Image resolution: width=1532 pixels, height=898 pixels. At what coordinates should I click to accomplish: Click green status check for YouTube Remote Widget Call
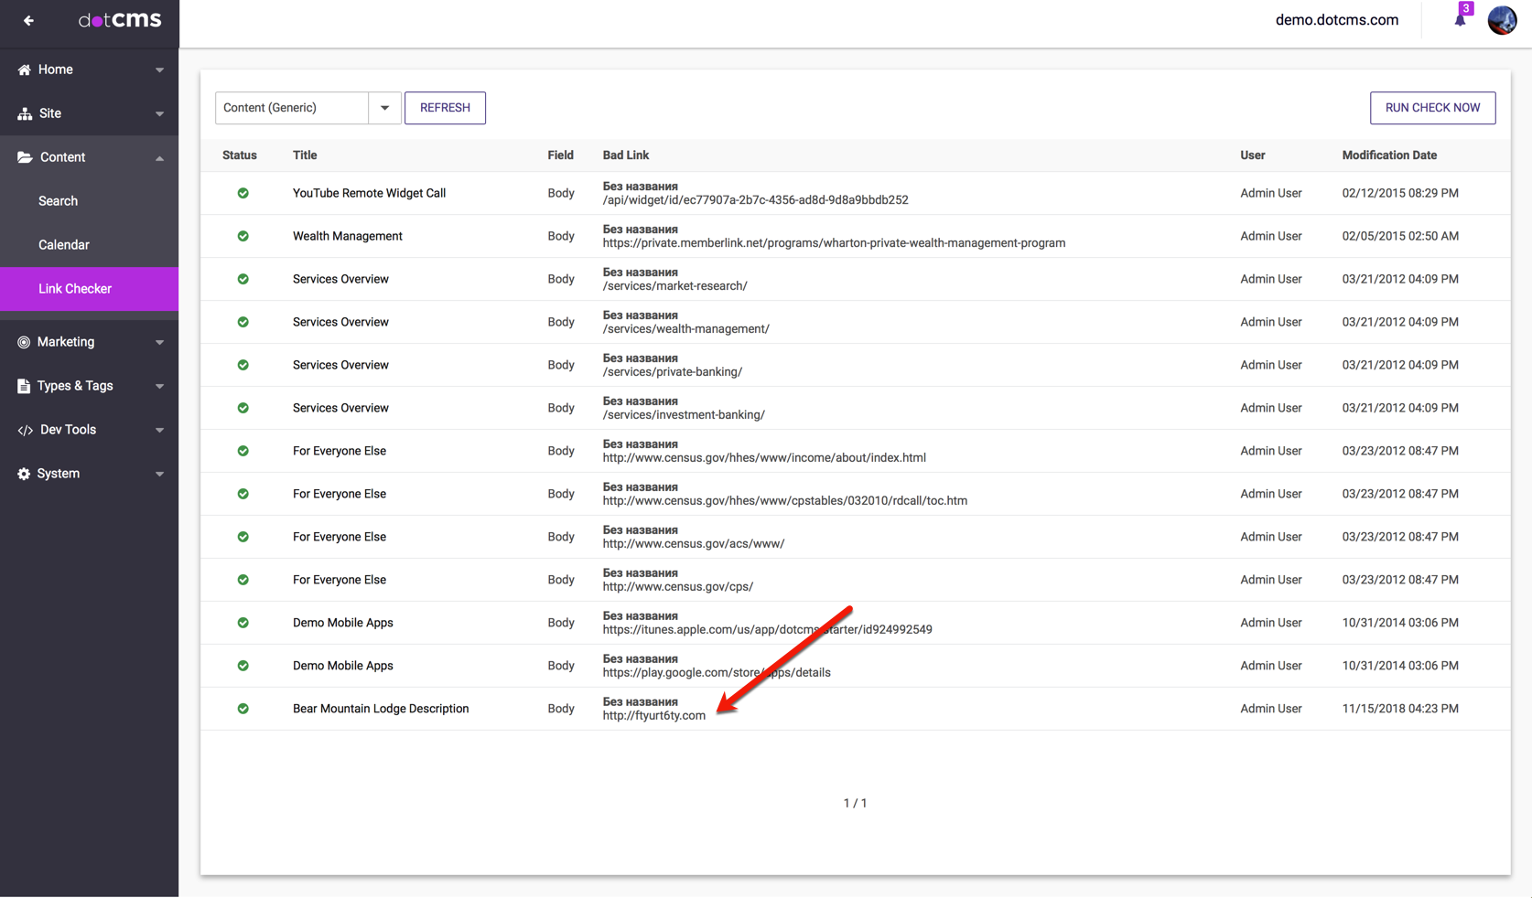tap(243, 193)
